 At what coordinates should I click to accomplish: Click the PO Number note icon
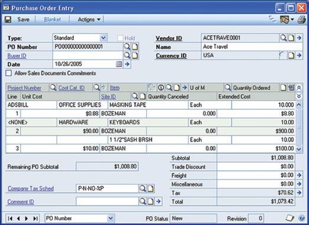[x=135, y=47]
